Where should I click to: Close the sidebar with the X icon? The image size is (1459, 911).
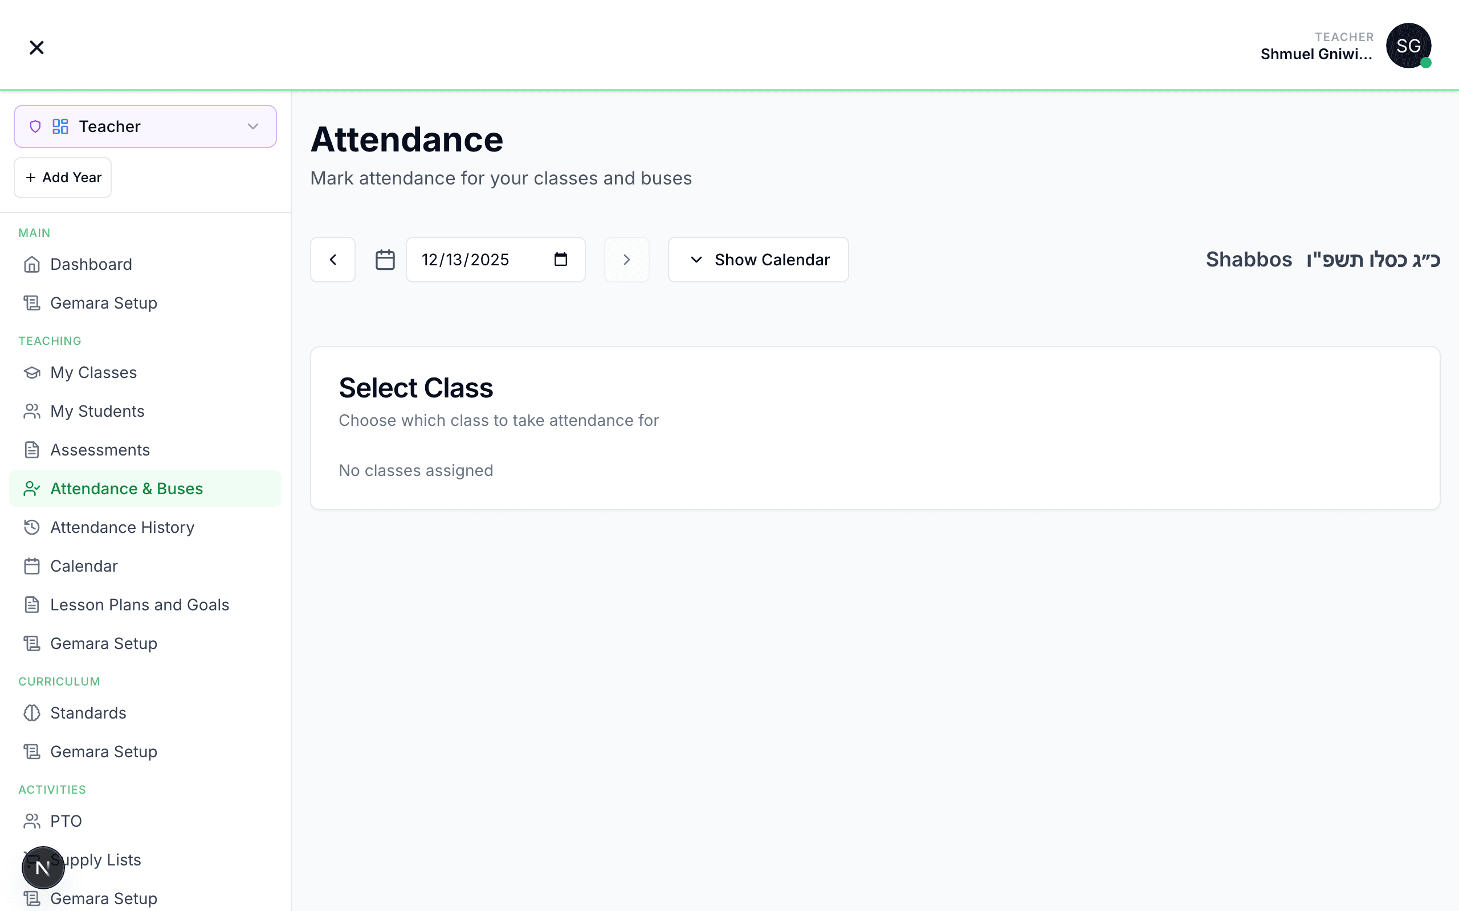pyautogui.click(x=37, y=48)
